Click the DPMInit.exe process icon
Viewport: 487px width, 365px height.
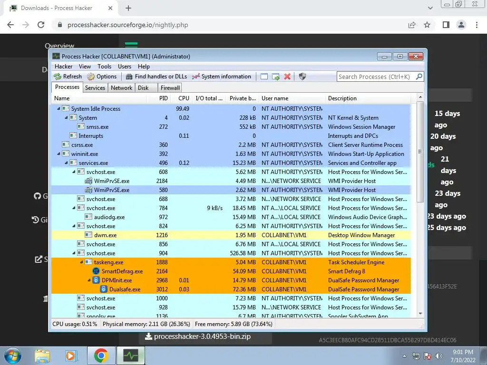click(x=96, y=280)
